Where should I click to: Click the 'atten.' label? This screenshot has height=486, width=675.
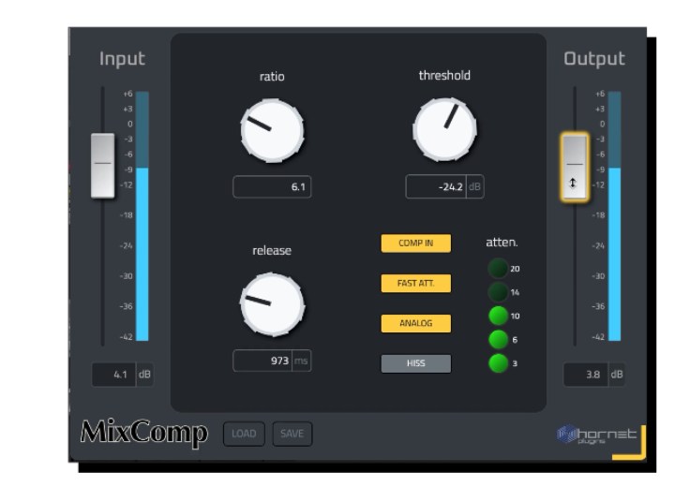point(502,243)
